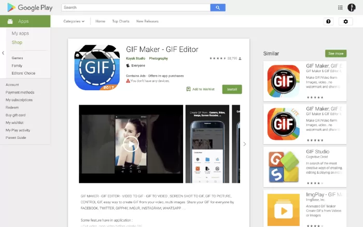The height and width of the screenshot is (227, 363).
Task: Open Games in the sidebar
Action: [x=17, y=58]
